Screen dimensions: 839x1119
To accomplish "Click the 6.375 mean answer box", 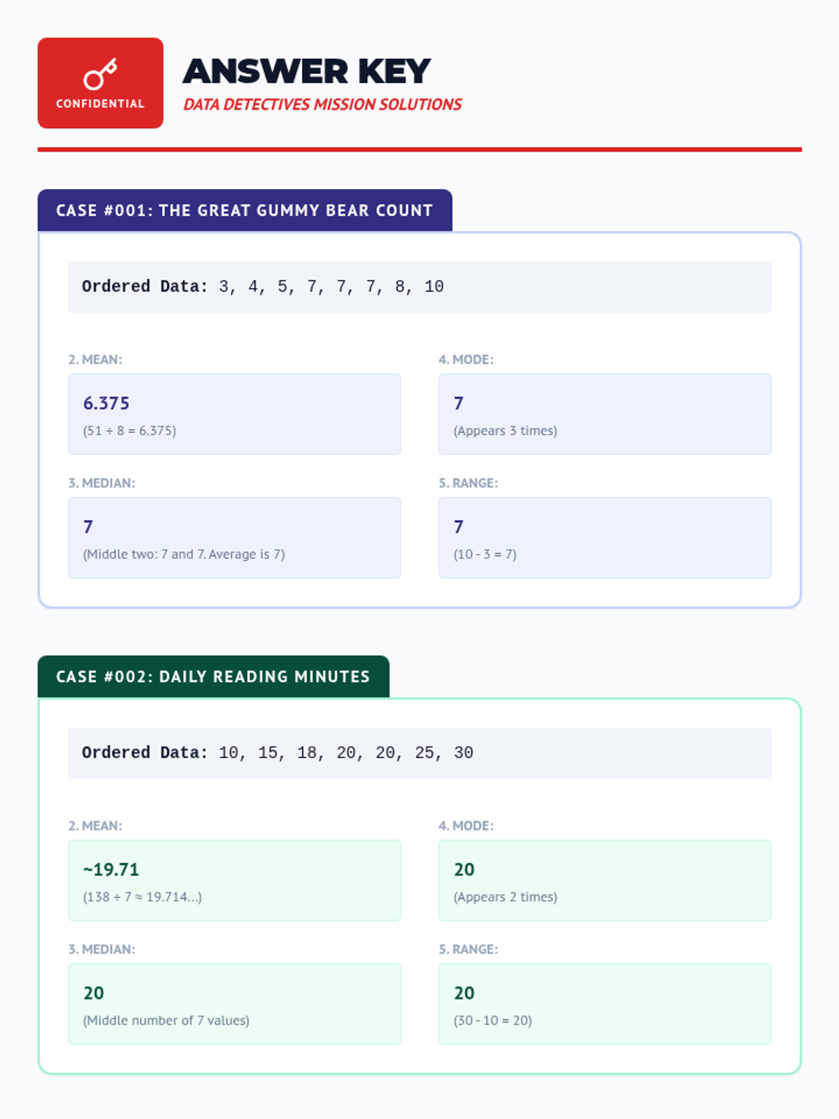I will (234, 414).
